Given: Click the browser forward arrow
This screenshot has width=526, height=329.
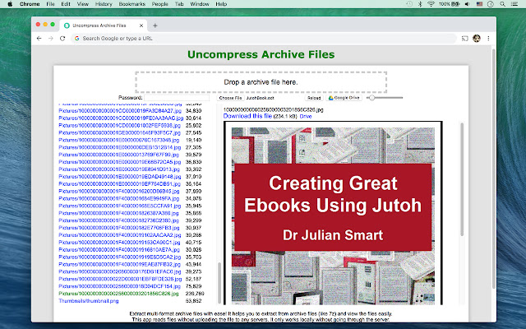Looking at the screenshot, I should point(51,39).
